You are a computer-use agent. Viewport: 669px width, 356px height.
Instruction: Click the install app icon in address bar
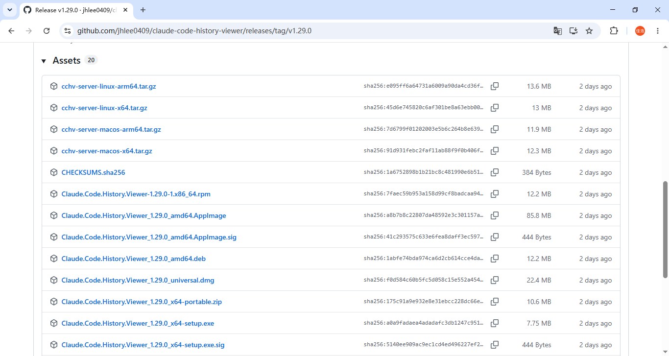573,31
